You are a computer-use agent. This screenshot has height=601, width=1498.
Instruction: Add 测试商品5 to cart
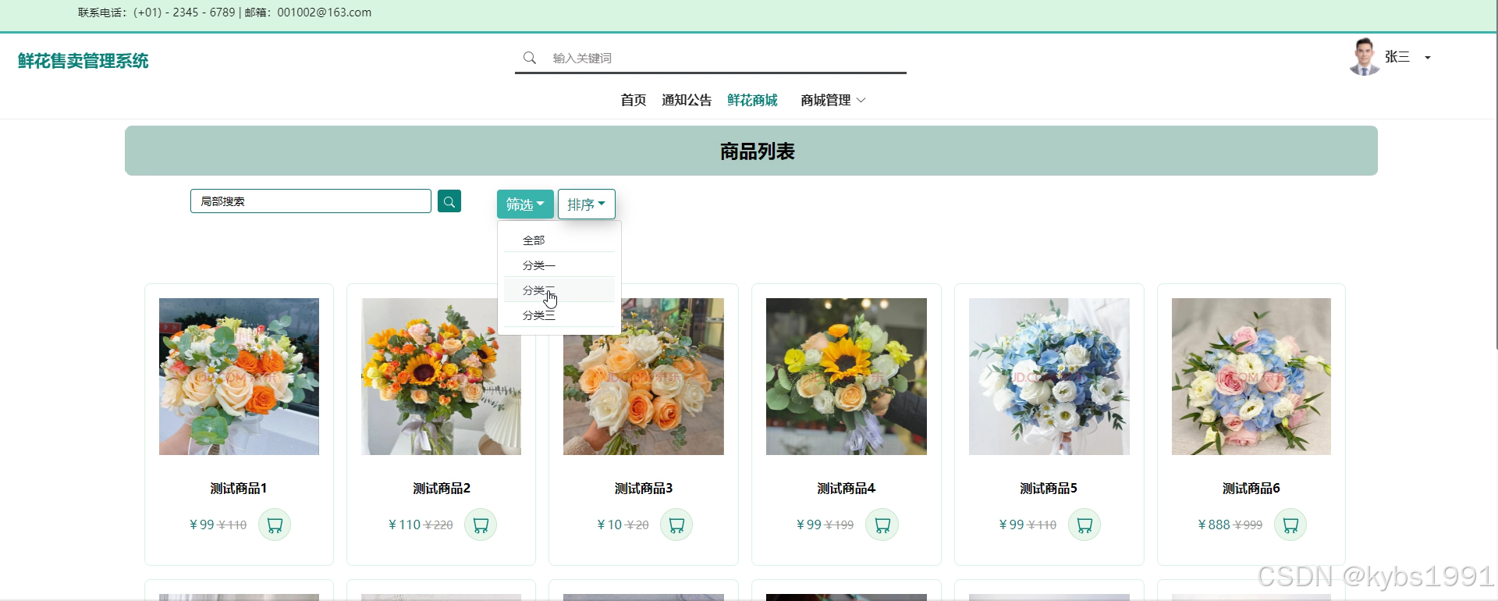1084,525
